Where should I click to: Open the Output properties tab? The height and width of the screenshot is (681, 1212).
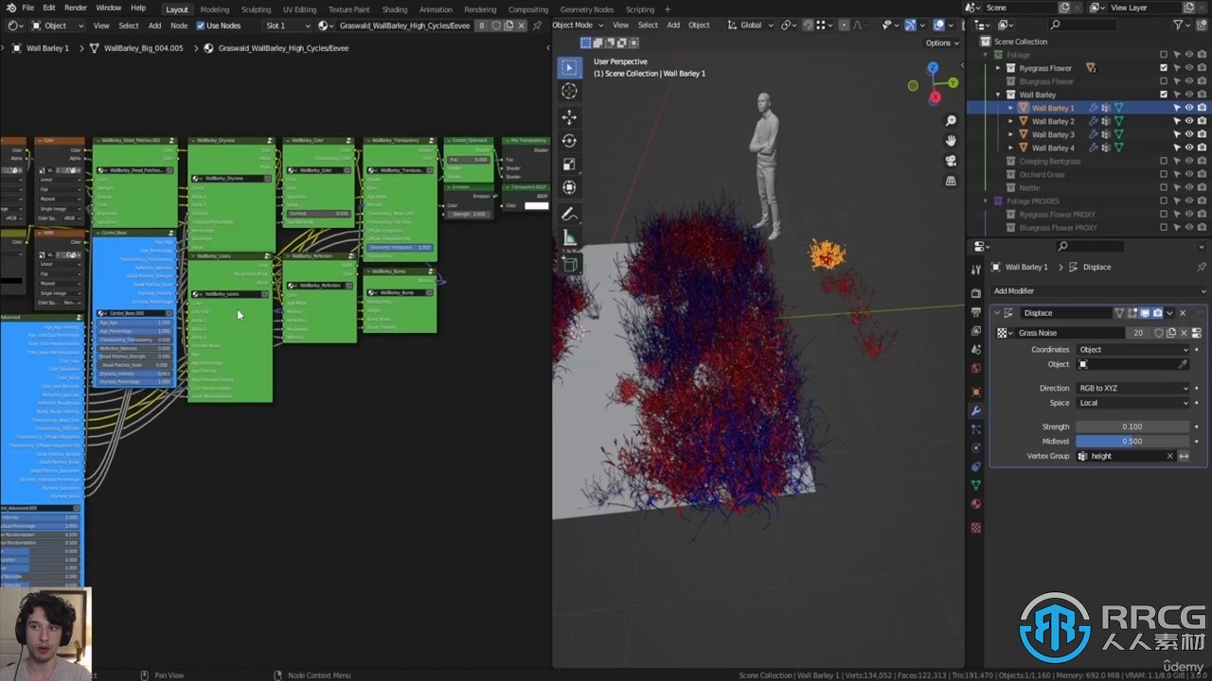(x=976, y=311)
